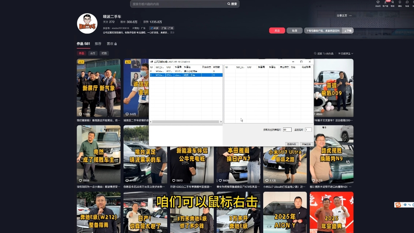
Task: Click the left table UID column header
Action: point(169,67)
